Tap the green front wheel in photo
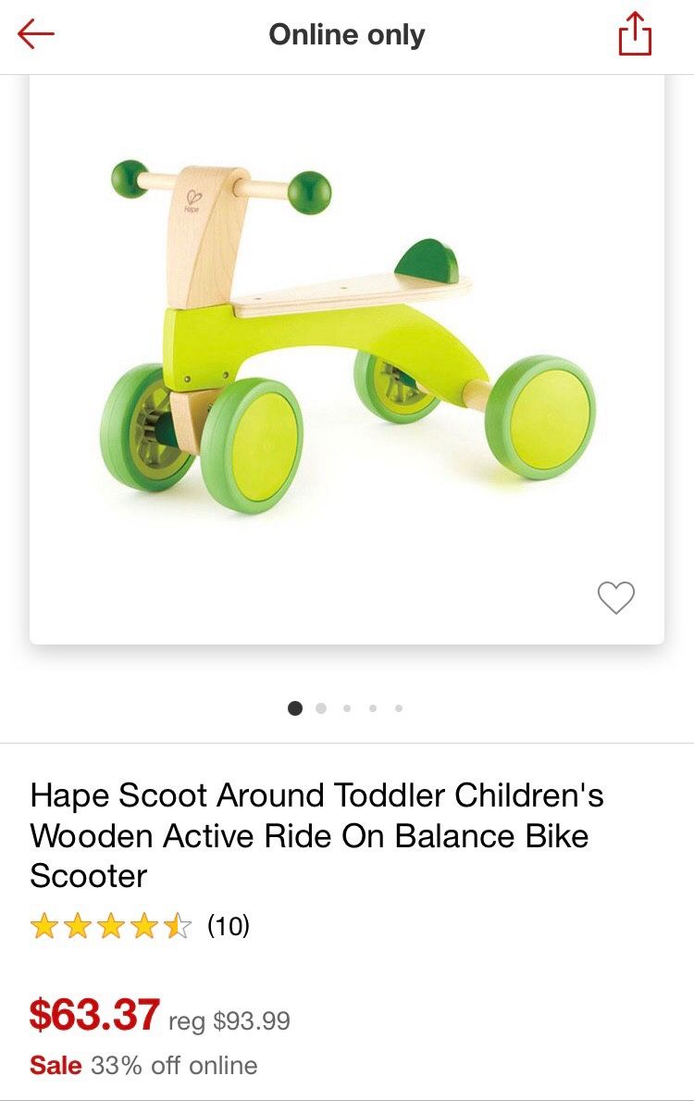 click(x=253, y=445)
